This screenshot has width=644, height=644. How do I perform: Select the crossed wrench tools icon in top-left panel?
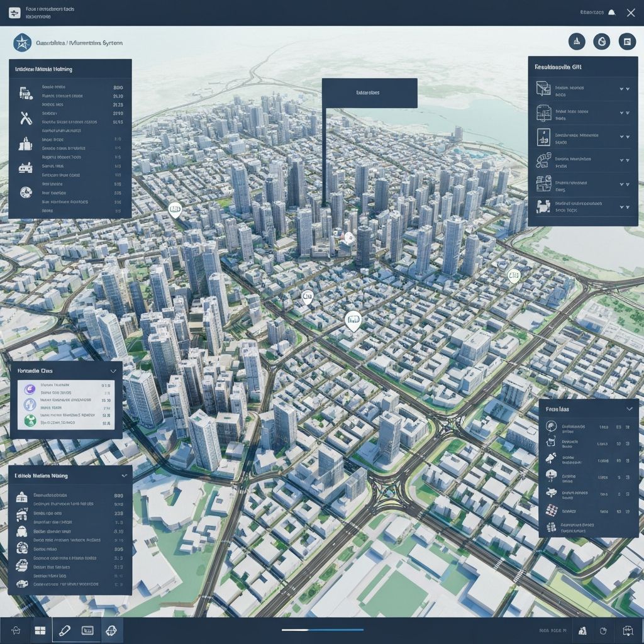tap(26, 118)
